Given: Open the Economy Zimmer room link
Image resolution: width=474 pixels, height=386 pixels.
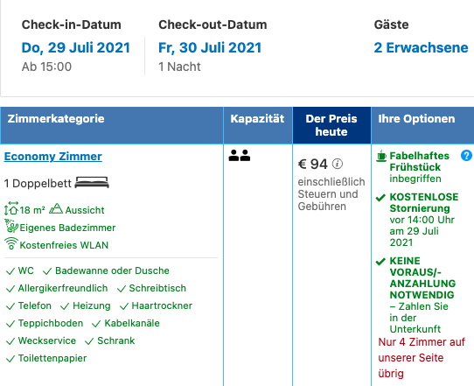Looking at the screenshot, I should click(x=52, y=157).
